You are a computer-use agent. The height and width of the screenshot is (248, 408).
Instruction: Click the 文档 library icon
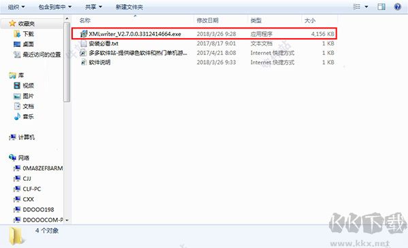click(x=17, y=106)
